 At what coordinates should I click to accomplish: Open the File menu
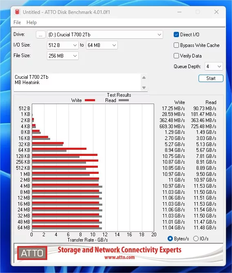coord(17,22)
